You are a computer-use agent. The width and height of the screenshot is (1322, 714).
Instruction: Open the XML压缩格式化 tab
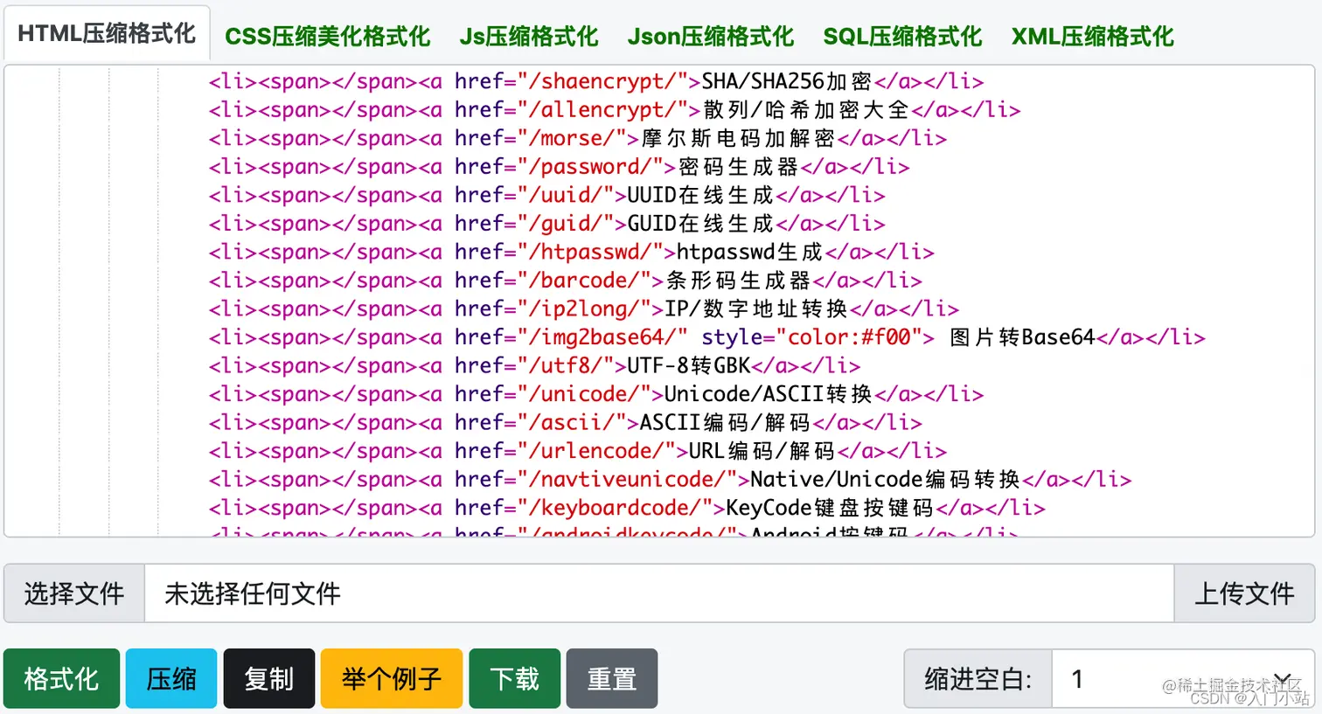(1091, 36)
